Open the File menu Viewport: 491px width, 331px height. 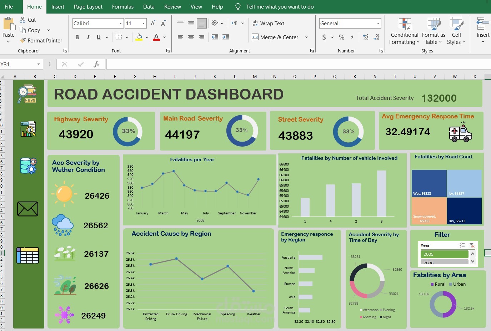(x=9, y=6)
